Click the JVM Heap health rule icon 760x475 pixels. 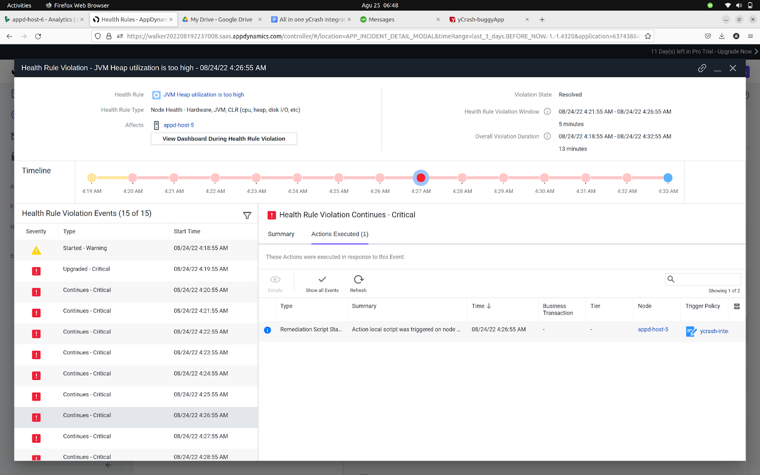tap(156, 95)
